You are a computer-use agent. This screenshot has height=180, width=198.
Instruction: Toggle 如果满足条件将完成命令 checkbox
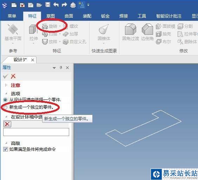click(x=5, y=149)
